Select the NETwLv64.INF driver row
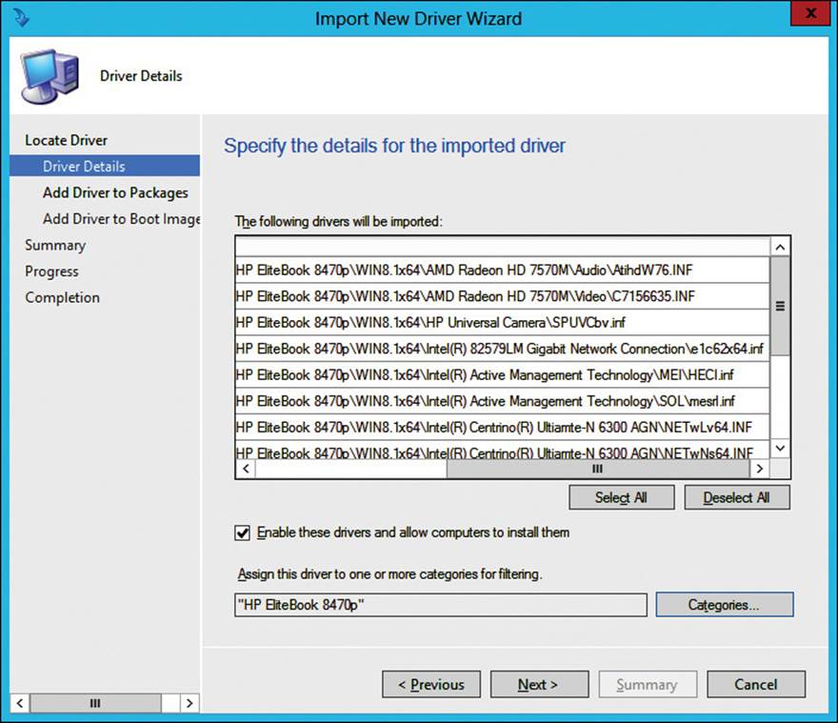The image size is (838, 723). pos(503,428)
